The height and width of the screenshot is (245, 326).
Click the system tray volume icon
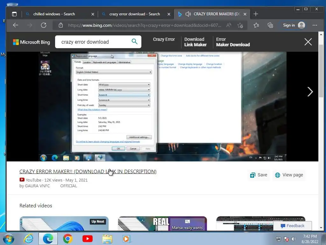click(294, 239)
